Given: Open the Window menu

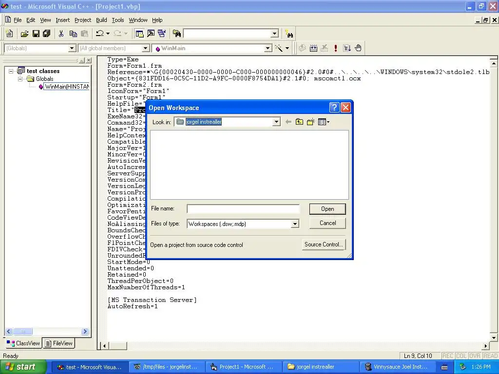Looking at the screenshot, I should 138,20.
